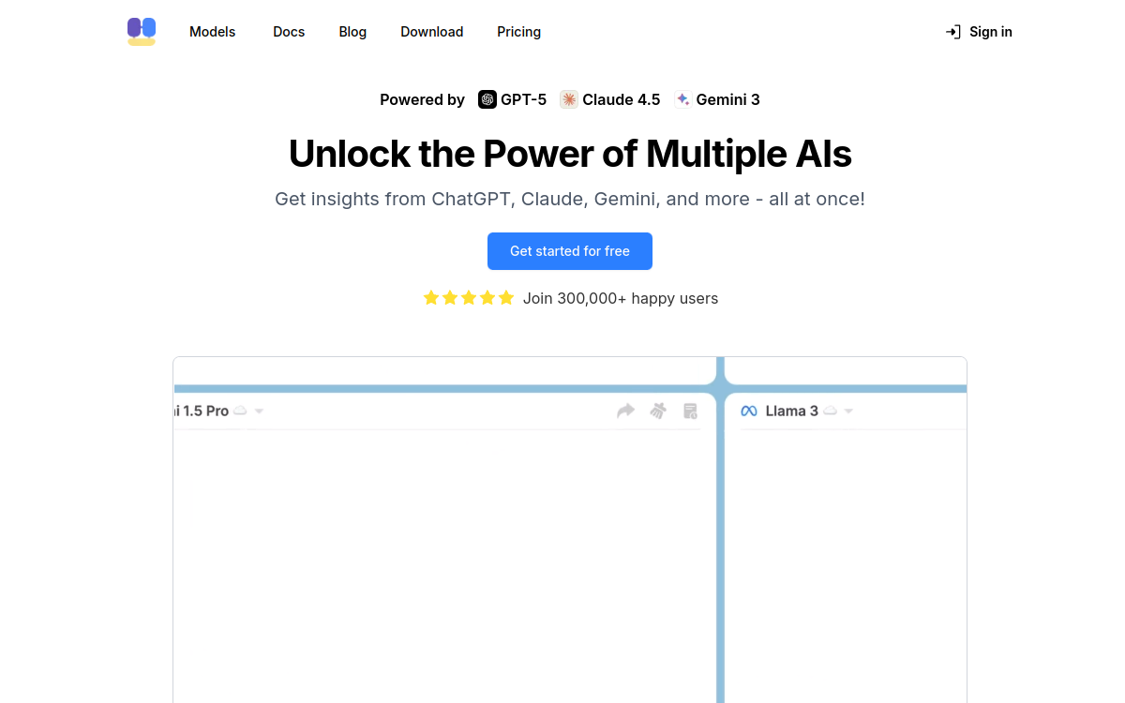Click the share arrow icon in the 1.5 Pro panel
1125x703 pixels.
pyautogui.click(x=625, y=411)
